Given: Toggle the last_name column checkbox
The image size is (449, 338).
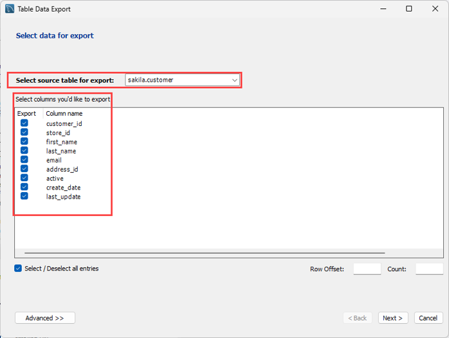Looking at the screenshot, I should coord(24,150).
